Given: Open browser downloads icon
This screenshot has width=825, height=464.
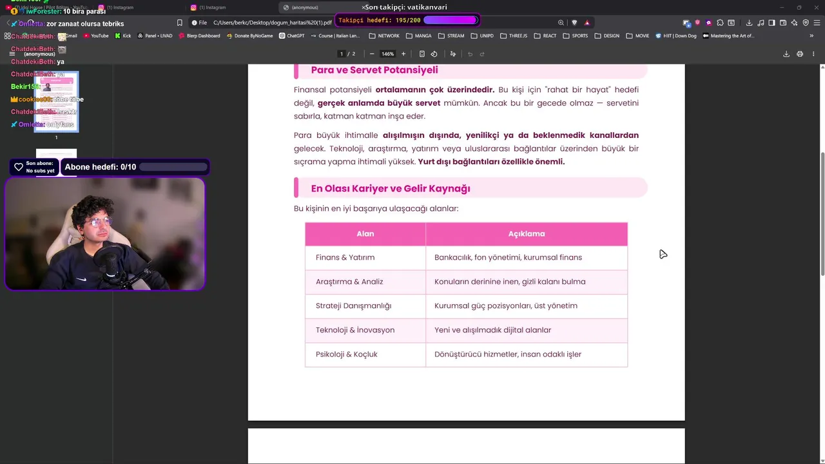Looking at the screenshot, I should click(749, 23).
